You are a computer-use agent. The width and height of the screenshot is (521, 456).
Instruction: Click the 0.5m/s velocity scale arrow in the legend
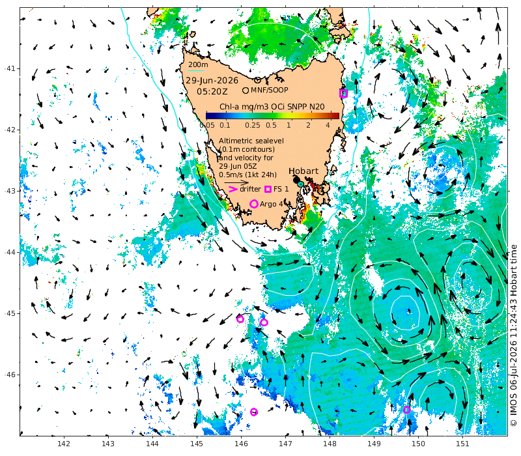[x=236, y=182]
